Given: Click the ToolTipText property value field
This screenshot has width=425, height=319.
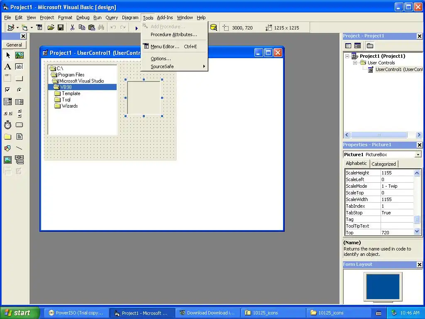Looking at the screenshot, I should pyautogui.click(x=397, y=226).
